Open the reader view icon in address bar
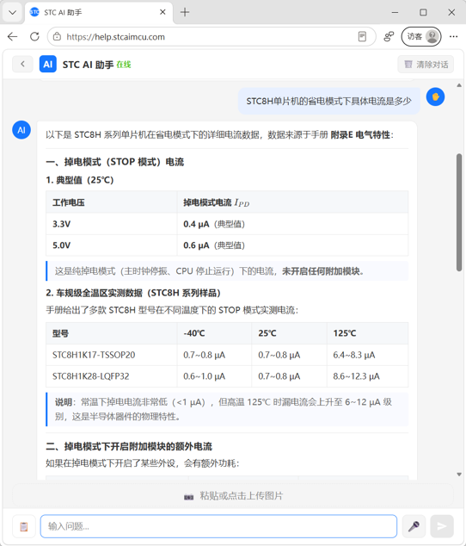This screenshot has width=466, height=546. click(362, 36)
